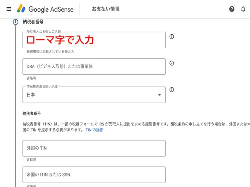Focus the 受益者となる個人の名前 input field
250x187 pixels.
click(94, 40)
